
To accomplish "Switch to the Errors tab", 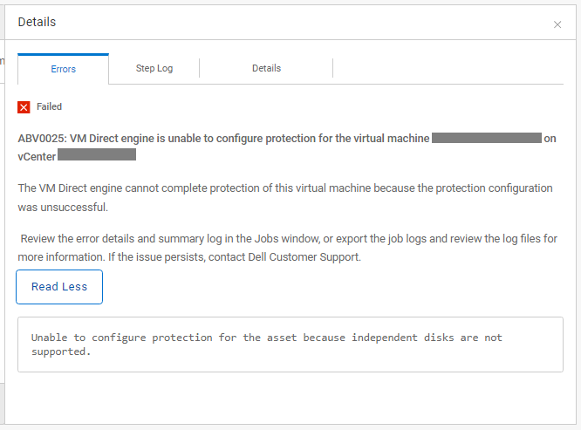I will [x=63, y=69].
